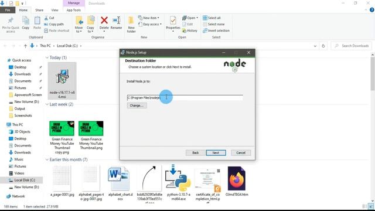Collapse the Today (1) group

(47, 57)
